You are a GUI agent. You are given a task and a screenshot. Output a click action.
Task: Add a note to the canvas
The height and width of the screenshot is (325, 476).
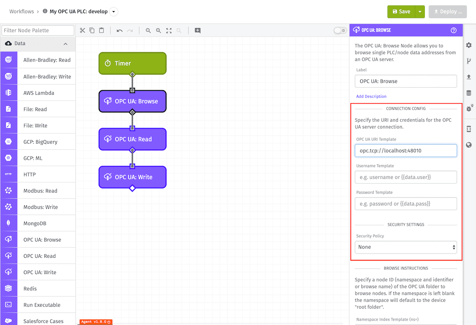point(198,31)
